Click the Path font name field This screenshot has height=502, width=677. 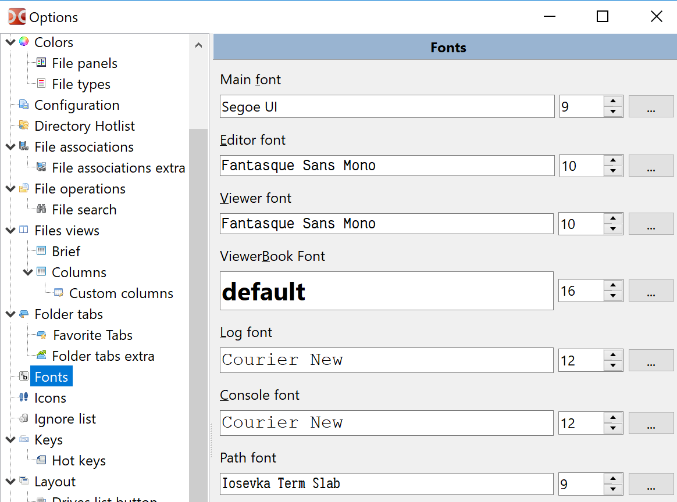[x=386, y=483]
